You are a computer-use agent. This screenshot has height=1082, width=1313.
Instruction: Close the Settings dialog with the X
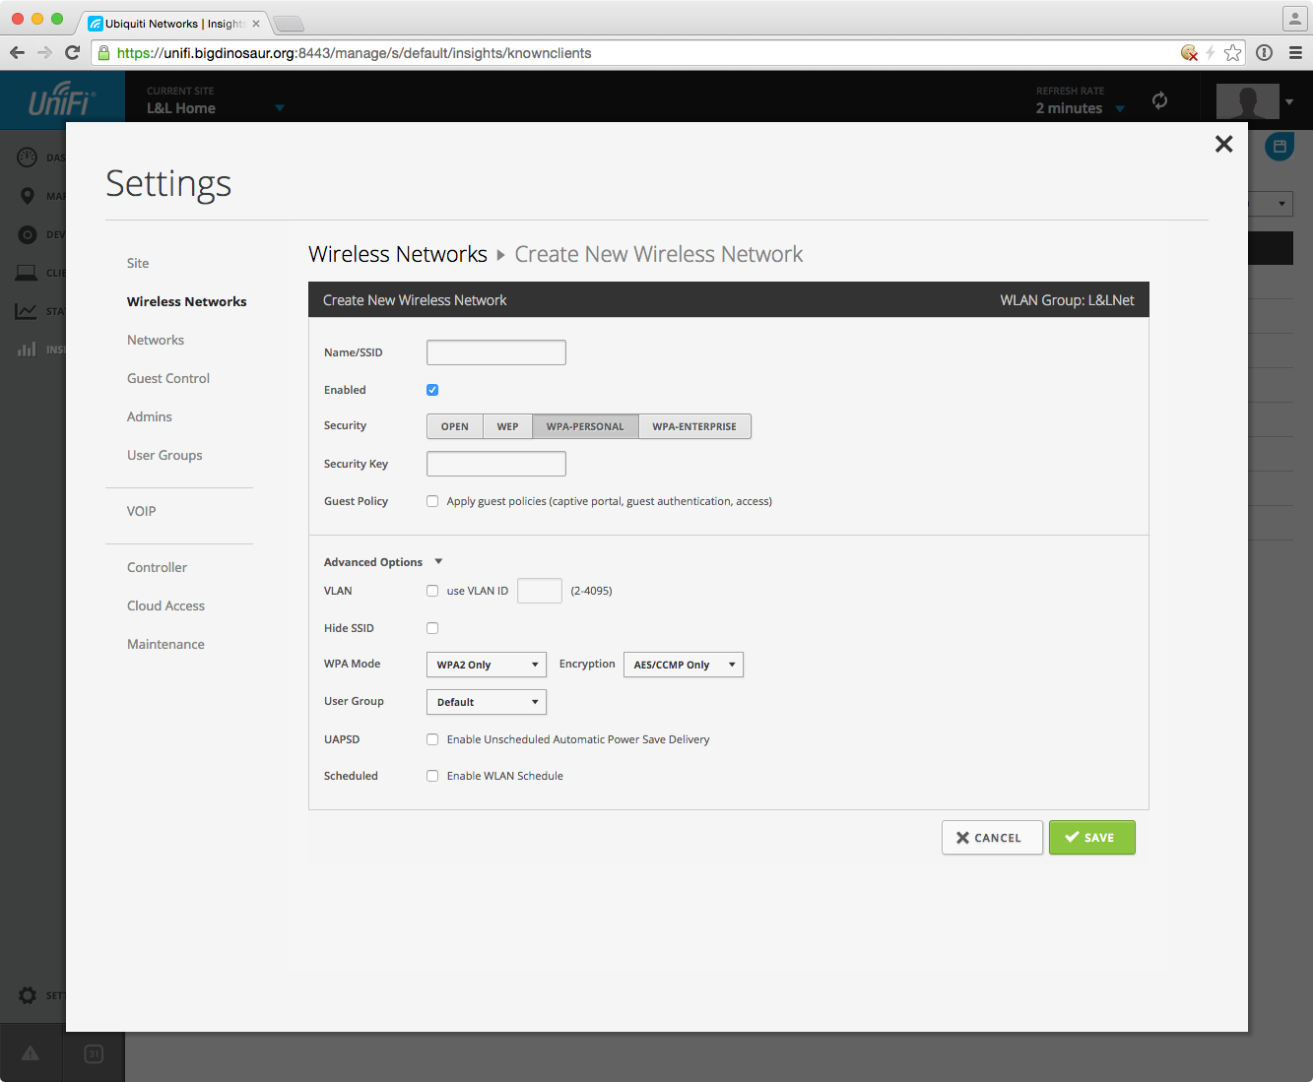(x=1223, y=144)
